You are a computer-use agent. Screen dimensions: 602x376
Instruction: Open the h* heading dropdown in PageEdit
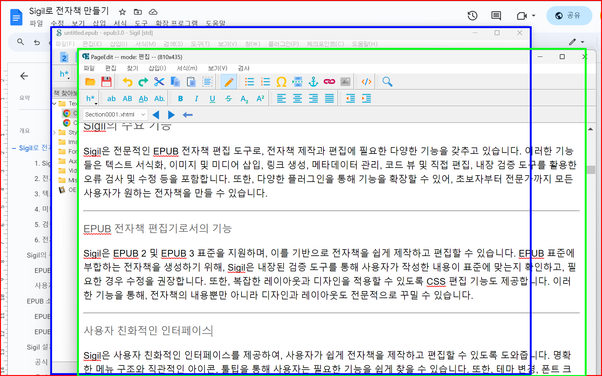(x=91, y=99)
